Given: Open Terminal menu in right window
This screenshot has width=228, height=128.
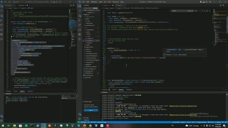Looking at the screenshot, I should click(115, 2).
